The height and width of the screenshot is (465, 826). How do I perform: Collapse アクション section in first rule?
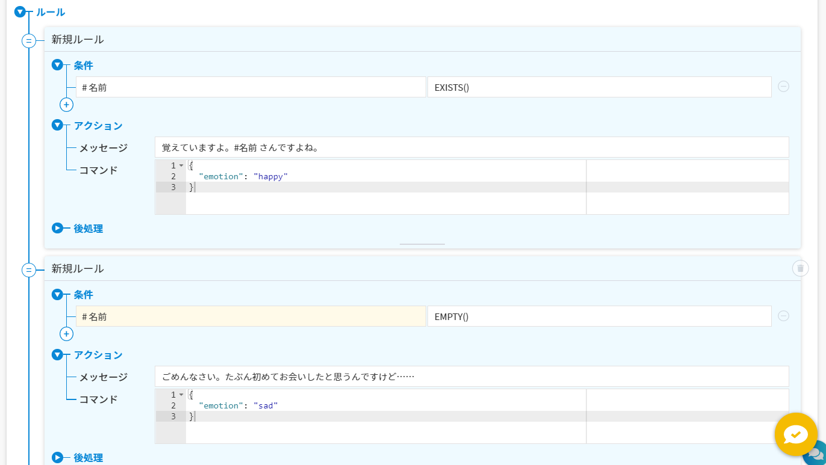57,125
